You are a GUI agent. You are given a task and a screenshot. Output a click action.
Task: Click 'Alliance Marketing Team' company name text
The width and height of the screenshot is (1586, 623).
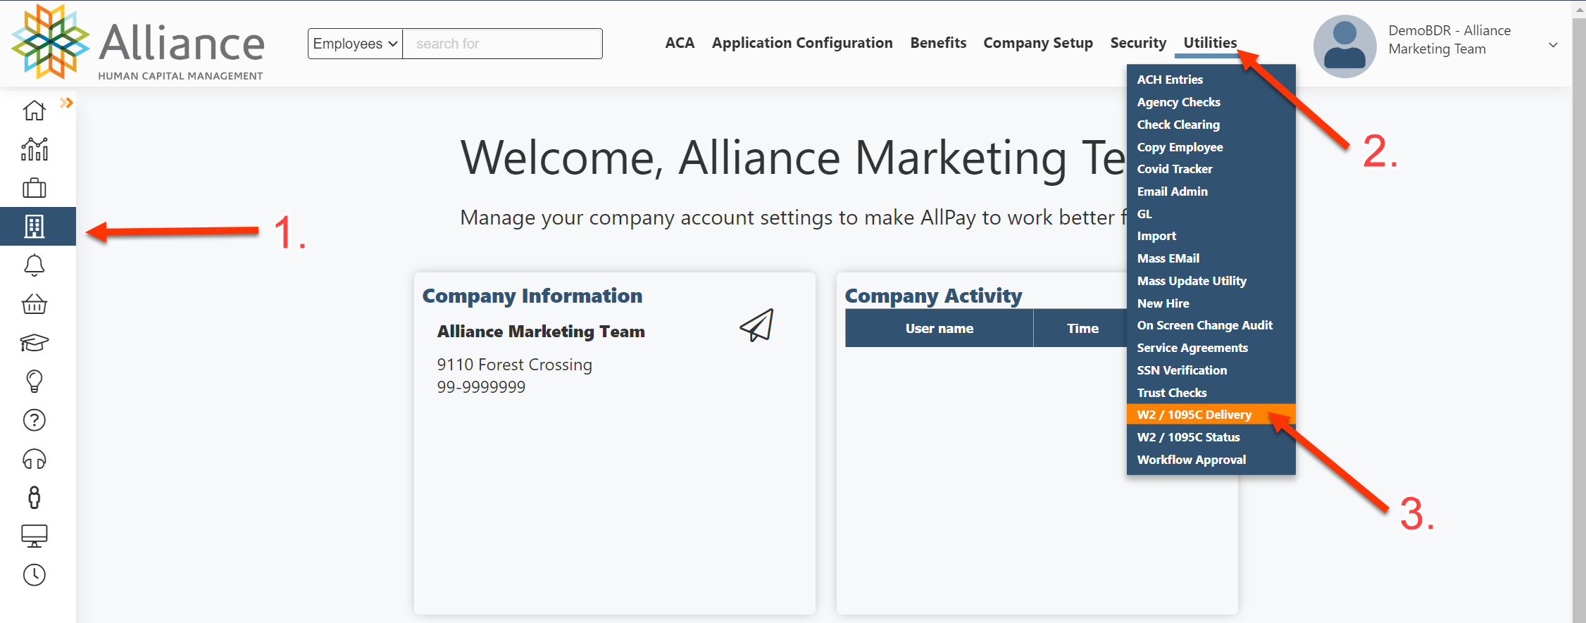pyautogui.click(x=541, y=332)
